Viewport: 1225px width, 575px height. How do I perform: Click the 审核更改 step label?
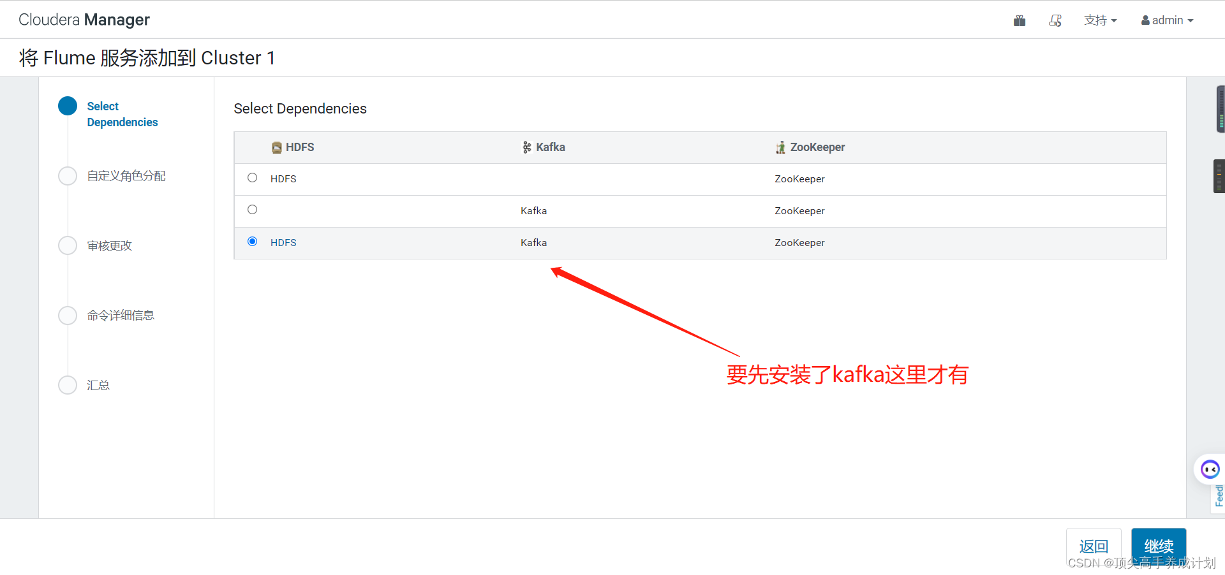tap(110, 246)
